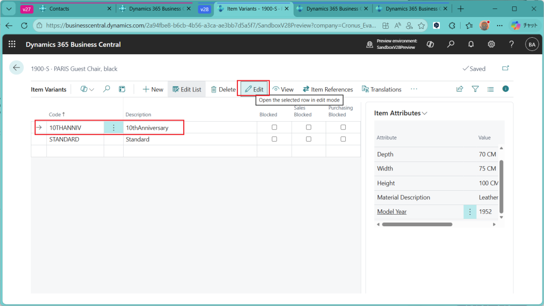This screenshot has width=544, height=306.
Task: Click the Model Year attribute link
Action: 392,211
